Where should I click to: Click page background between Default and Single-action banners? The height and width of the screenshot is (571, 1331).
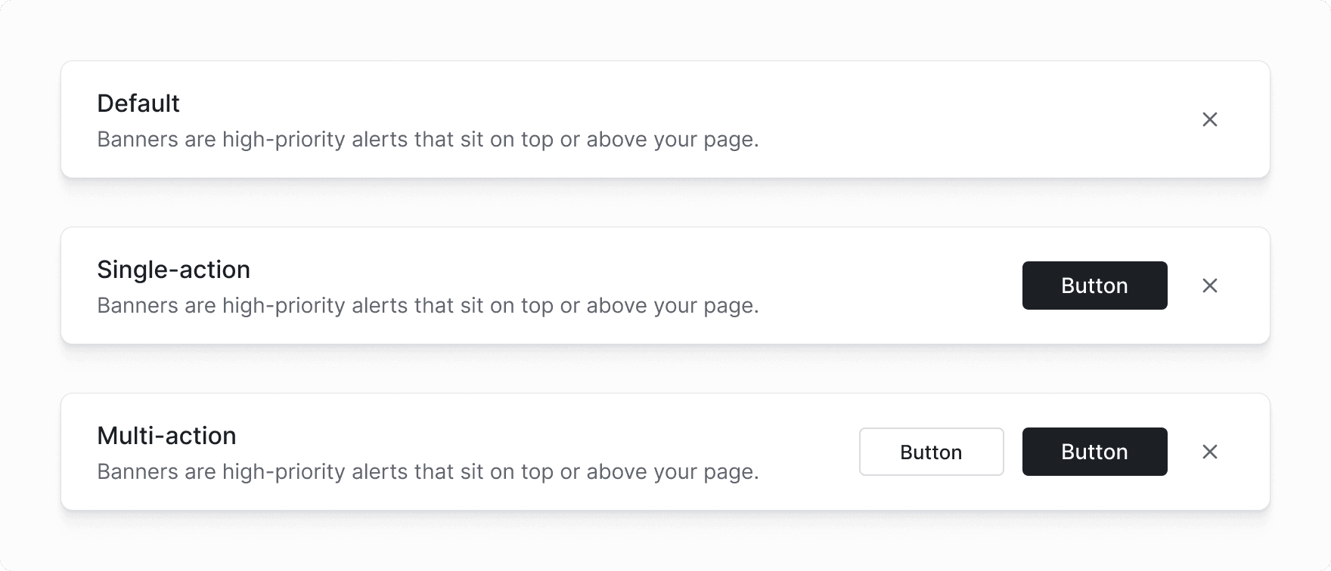[x=665, y=202]
